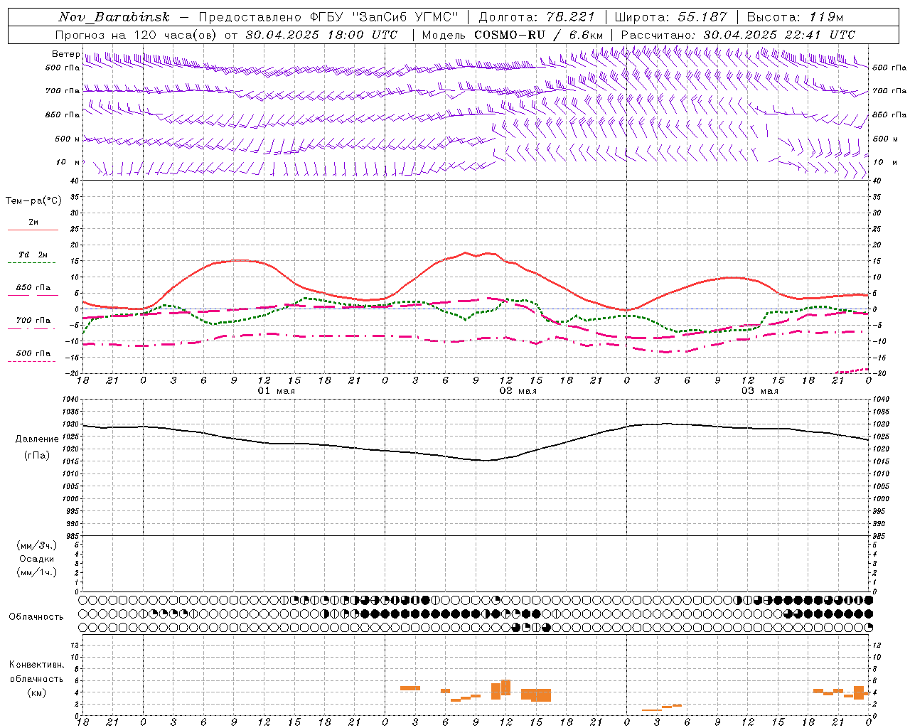Click the 700 гПа temperature legend entry
The image size is (910, 728).
click(33, 320)
